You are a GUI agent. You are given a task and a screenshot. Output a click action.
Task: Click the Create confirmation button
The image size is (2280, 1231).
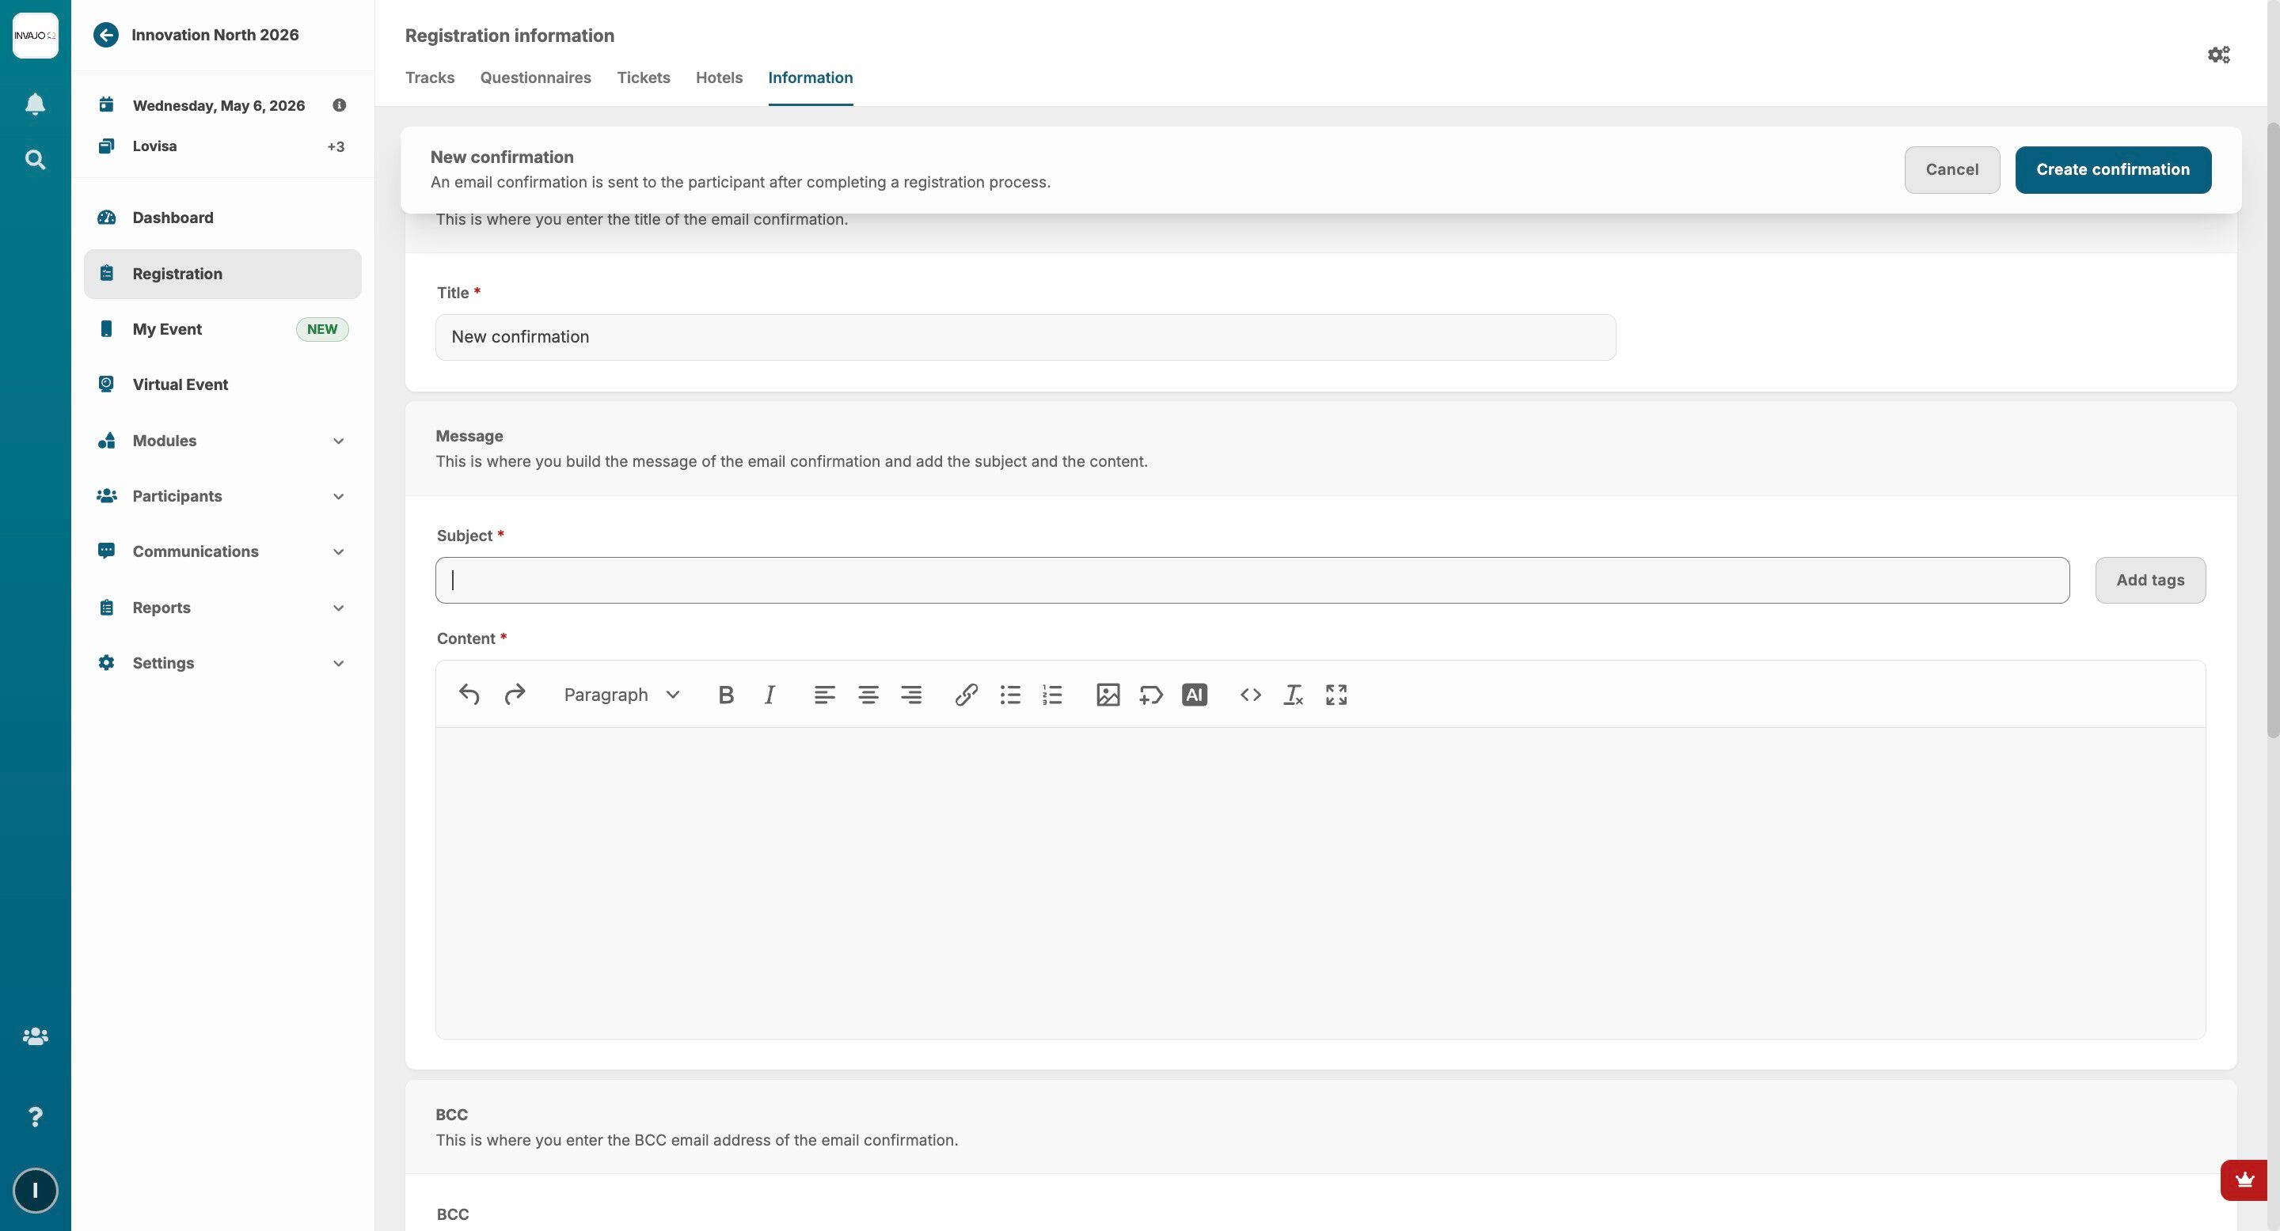[x=2113, y=170]
